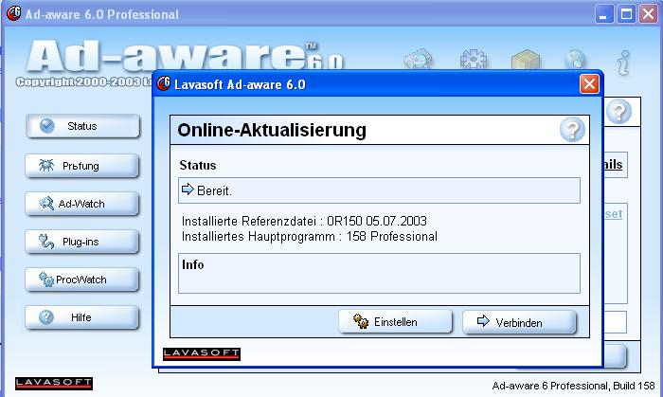Open the package box icon in top toolbar

tap(526, 59)
